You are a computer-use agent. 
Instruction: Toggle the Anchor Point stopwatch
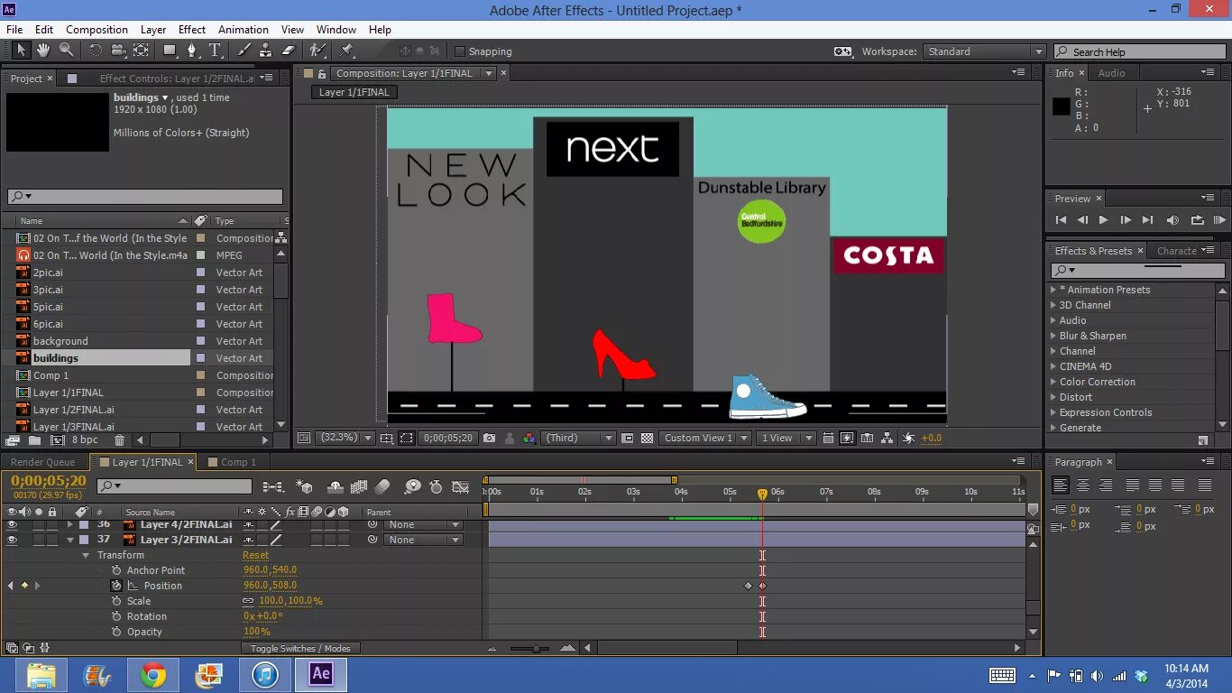[116, 570]
